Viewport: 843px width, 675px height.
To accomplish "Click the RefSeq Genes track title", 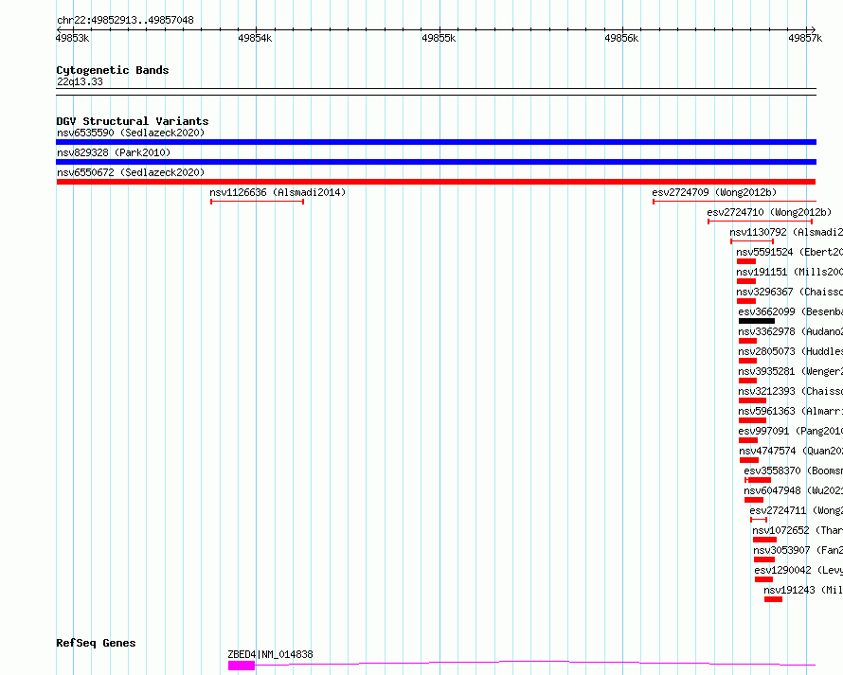I will click(x=96, y=644).
